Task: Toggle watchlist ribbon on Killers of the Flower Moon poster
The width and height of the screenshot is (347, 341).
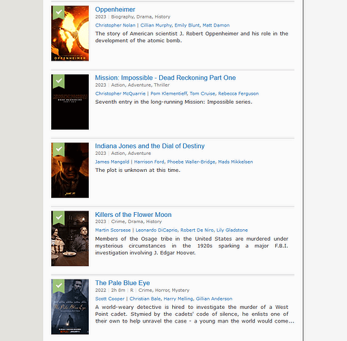Action: [x=59, y=218]
